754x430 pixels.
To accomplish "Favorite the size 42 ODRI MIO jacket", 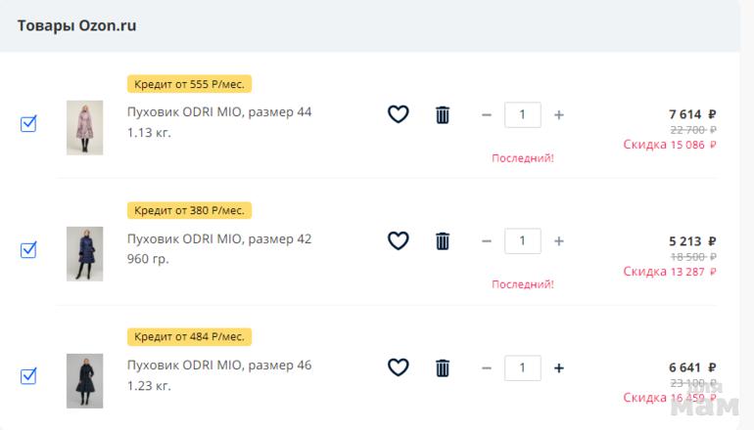I will click(398, 240).
